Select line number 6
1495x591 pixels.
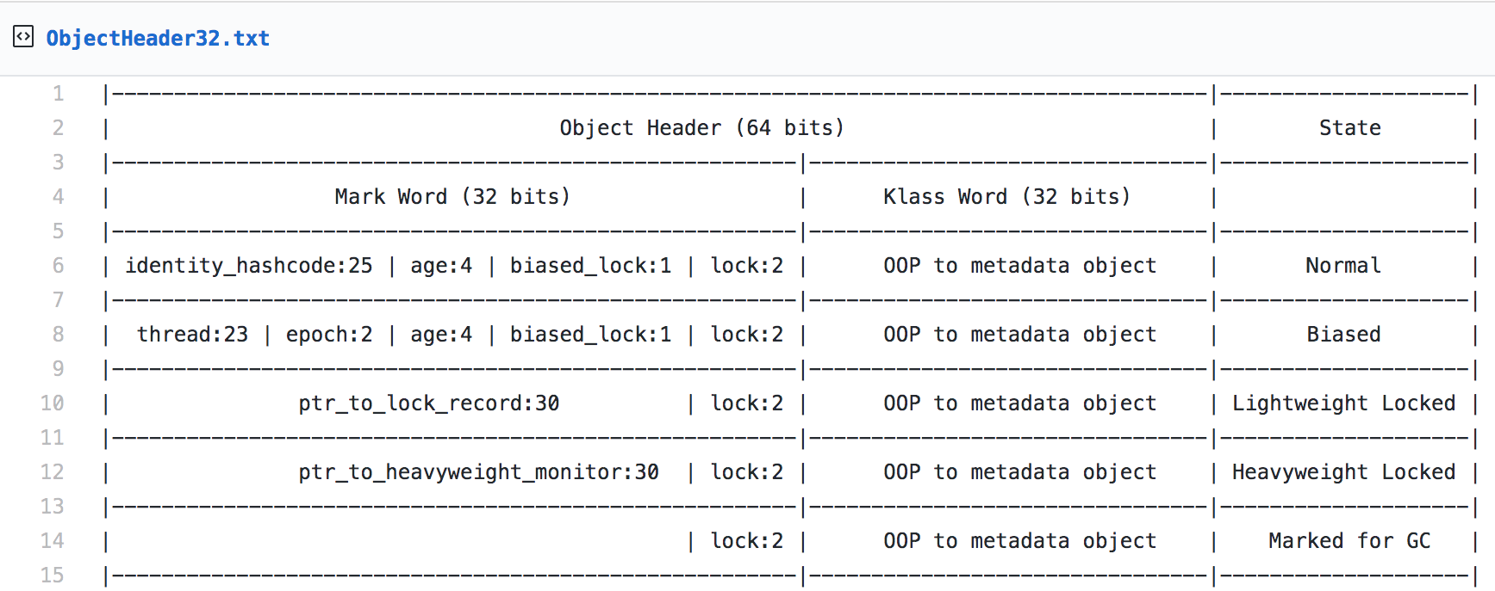[58, 265]
